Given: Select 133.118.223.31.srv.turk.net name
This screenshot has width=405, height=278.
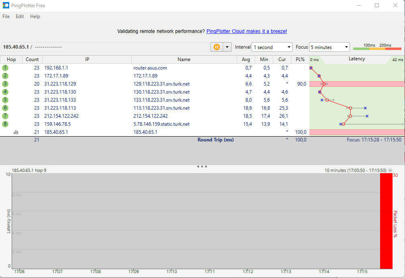Looking at the screenshot, I should [162, 100].
